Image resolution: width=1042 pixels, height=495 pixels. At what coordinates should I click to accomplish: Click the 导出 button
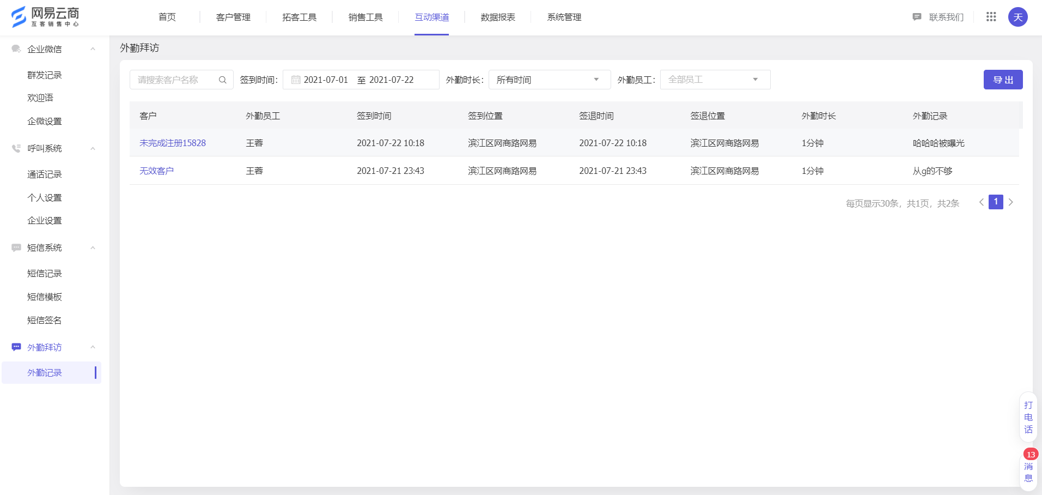click(x=1003, y=80)
